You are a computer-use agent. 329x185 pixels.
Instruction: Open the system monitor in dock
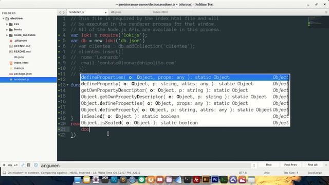tap(224, 180)
